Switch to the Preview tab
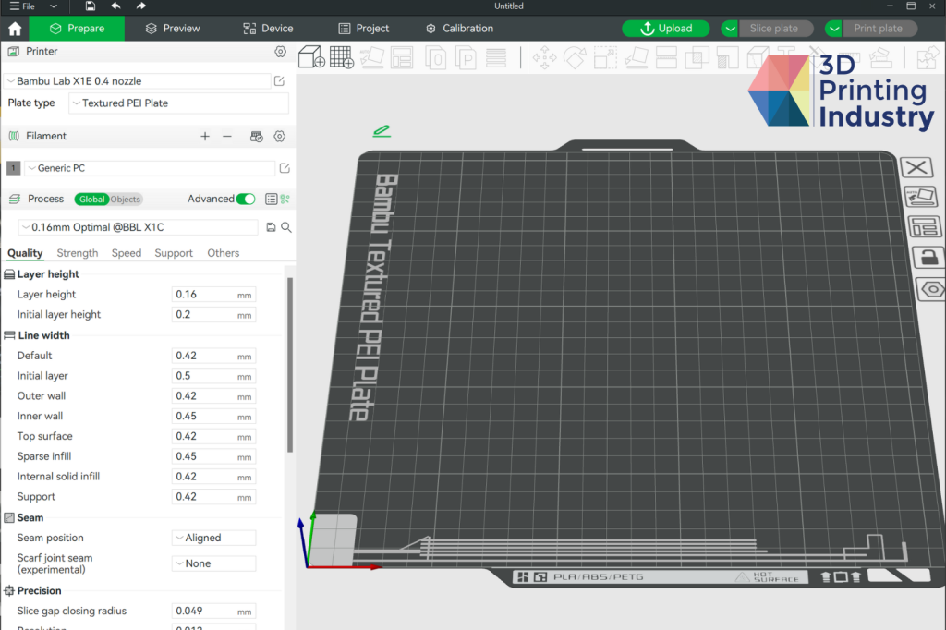946x630 pixels. [173, 29]
